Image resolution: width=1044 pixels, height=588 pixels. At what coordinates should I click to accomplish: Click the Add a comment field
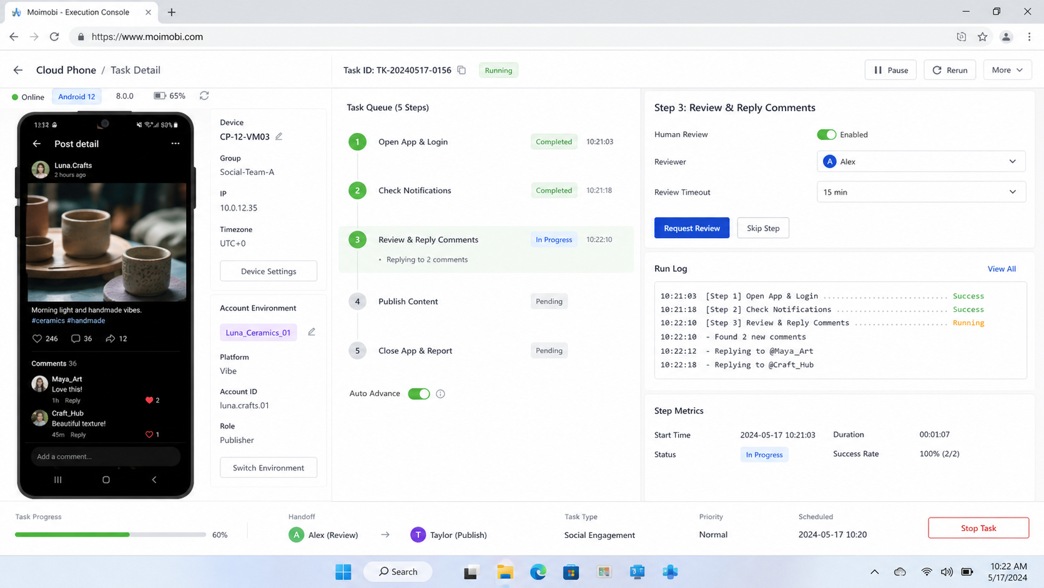[106, 456]
